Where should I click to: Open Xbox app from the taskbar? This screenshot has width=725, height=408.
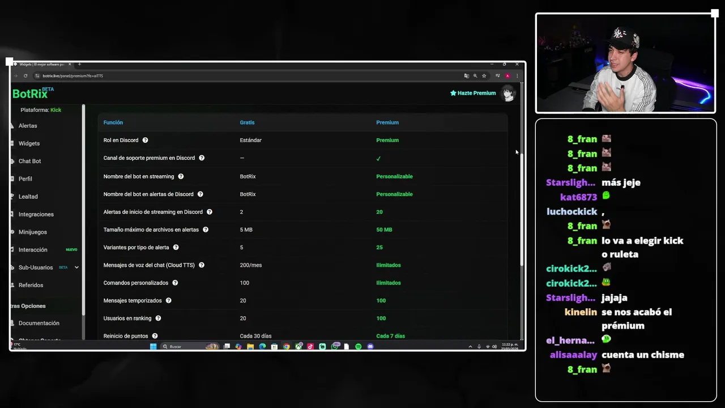(x=298, y=346)
